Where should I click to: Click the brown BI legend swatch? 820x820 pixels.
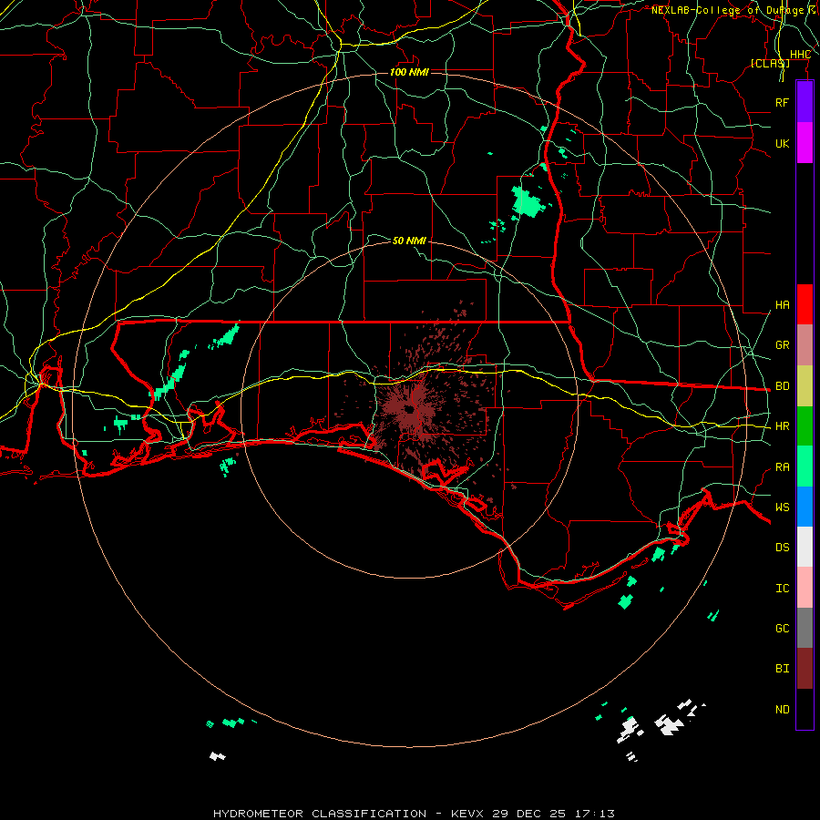[x=805, y=669]
